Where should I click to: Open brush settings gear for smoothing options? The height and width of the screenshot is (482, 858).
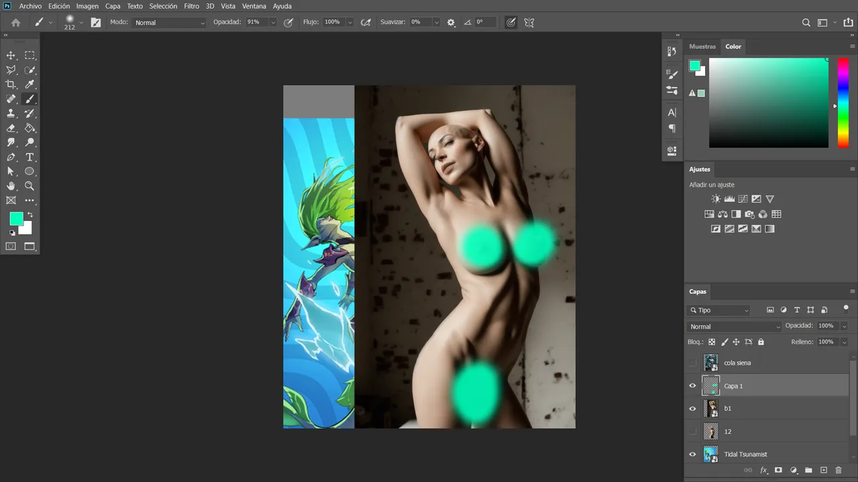tap(451, 22)
